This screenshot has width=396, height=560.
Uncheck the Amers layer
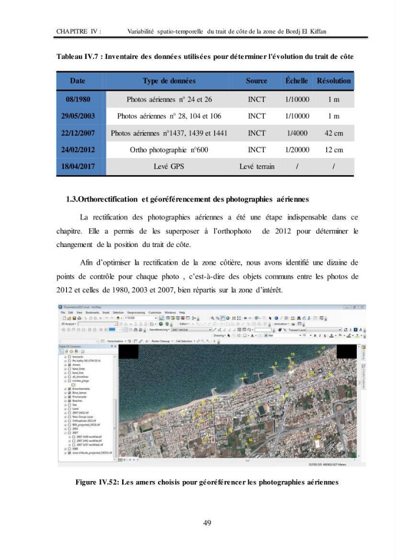[x=69, y=365]
